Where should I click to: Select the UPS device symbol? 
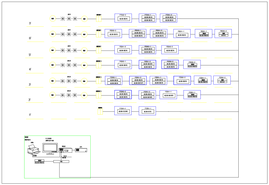pyautogui.click(x=81, y=150)
